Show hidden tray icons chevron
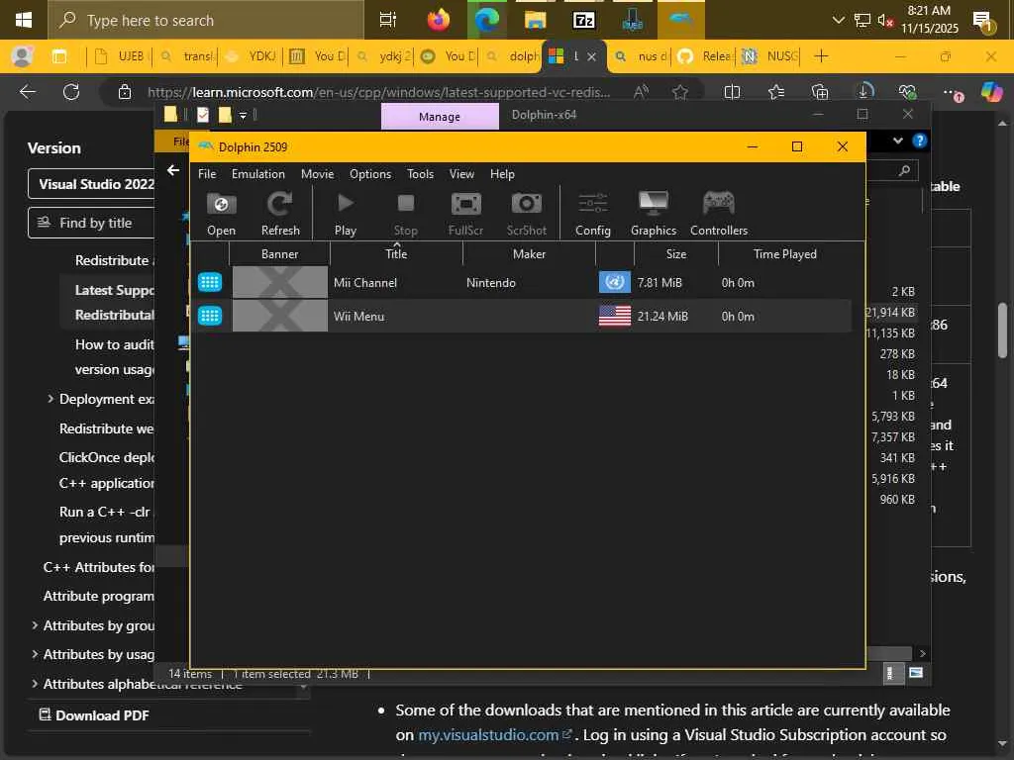 [838, 20]
